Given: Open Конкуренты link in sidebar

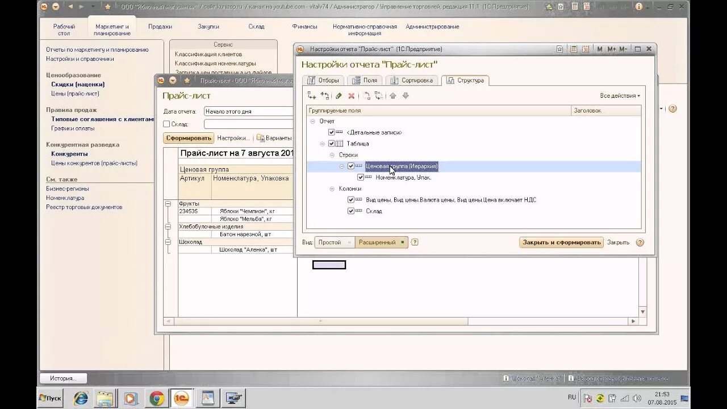Looking at the screenshot, I should tap(69, 154).
